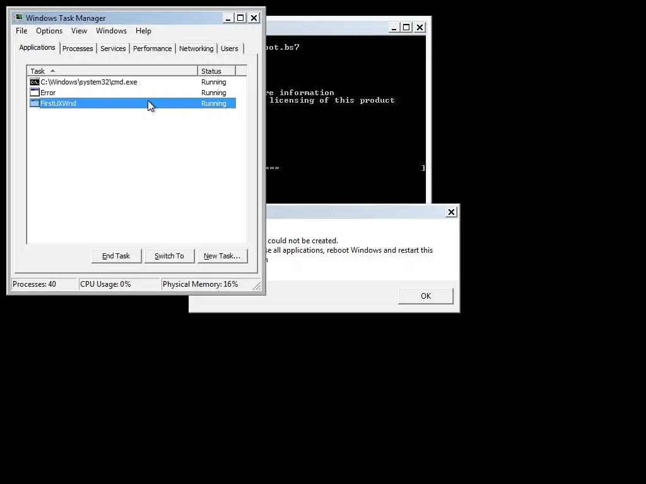Close the error dialog with its X button
The image size is (646, 484).
(x=451, y=212)
